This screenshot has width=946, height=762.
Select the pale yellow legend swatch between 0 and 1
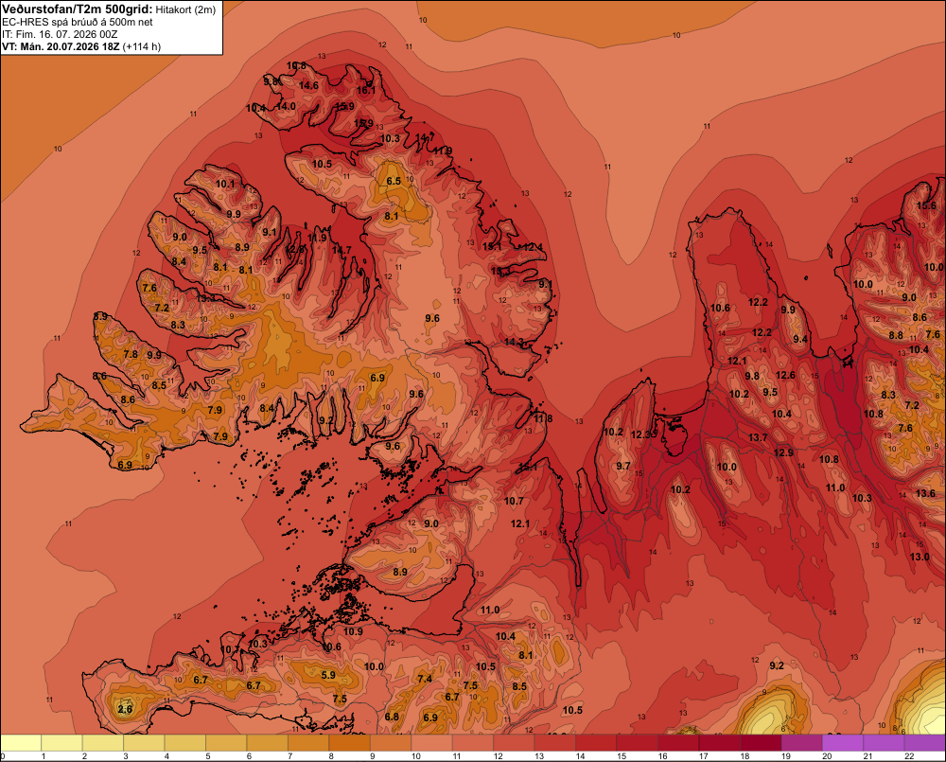pyautogui.click(x=21, y=743)
